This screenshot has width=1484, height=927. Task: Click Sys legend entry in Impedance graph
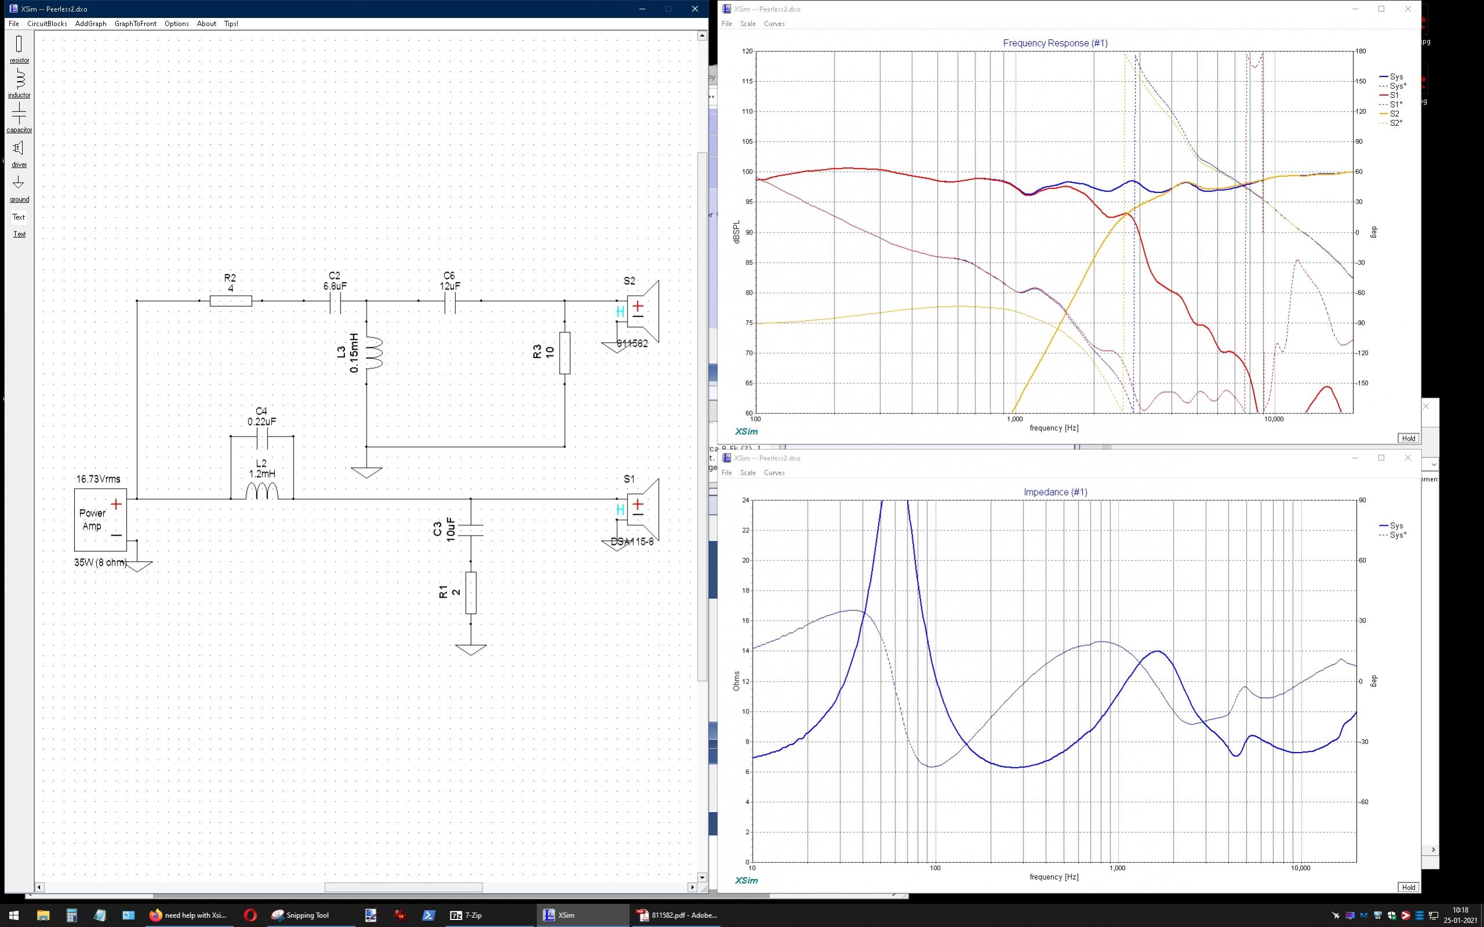(x=1391, y=526)
